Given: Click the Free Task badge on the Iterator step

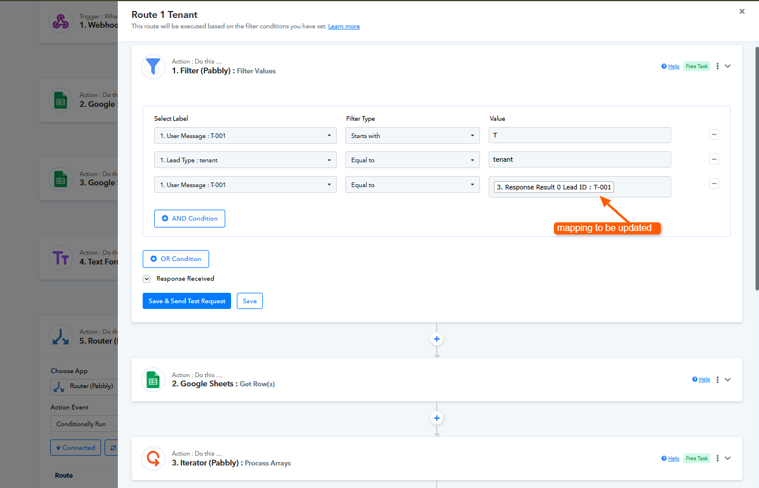Looking at the screenshot, I should 697,459.
